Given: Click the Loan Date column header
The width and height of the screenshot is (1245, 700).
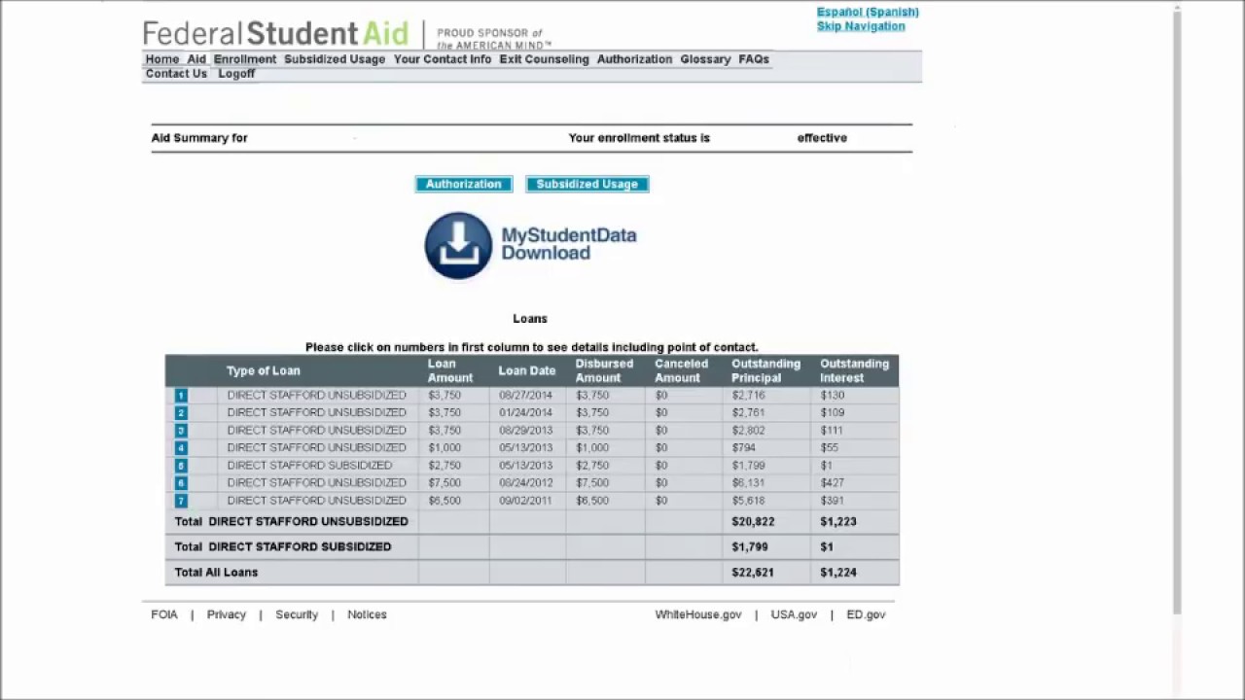Looking at the screenshot, I should pos(527,370).
